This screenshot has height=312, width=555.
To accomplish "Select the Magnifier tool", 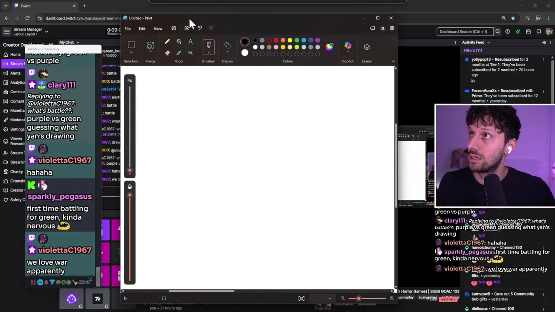I will pyautogui.click(x=190, y=53).
